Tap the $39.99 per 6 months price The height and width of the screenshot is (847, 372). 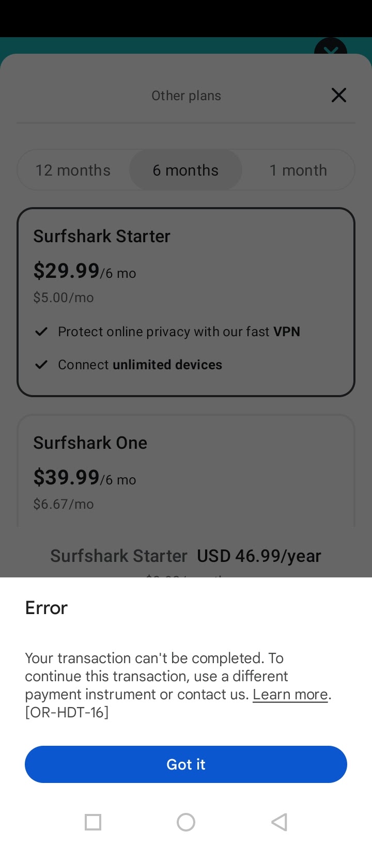84,478
